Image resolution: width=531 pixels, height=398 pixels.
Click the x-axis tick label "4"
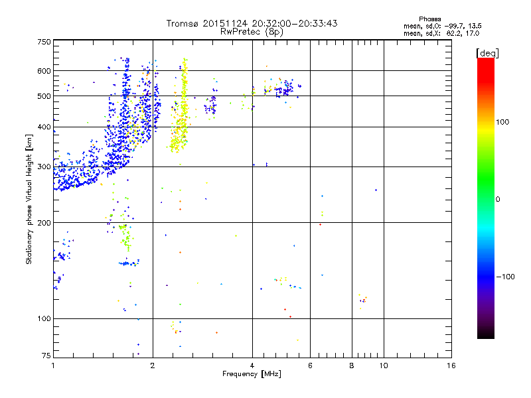252,365
